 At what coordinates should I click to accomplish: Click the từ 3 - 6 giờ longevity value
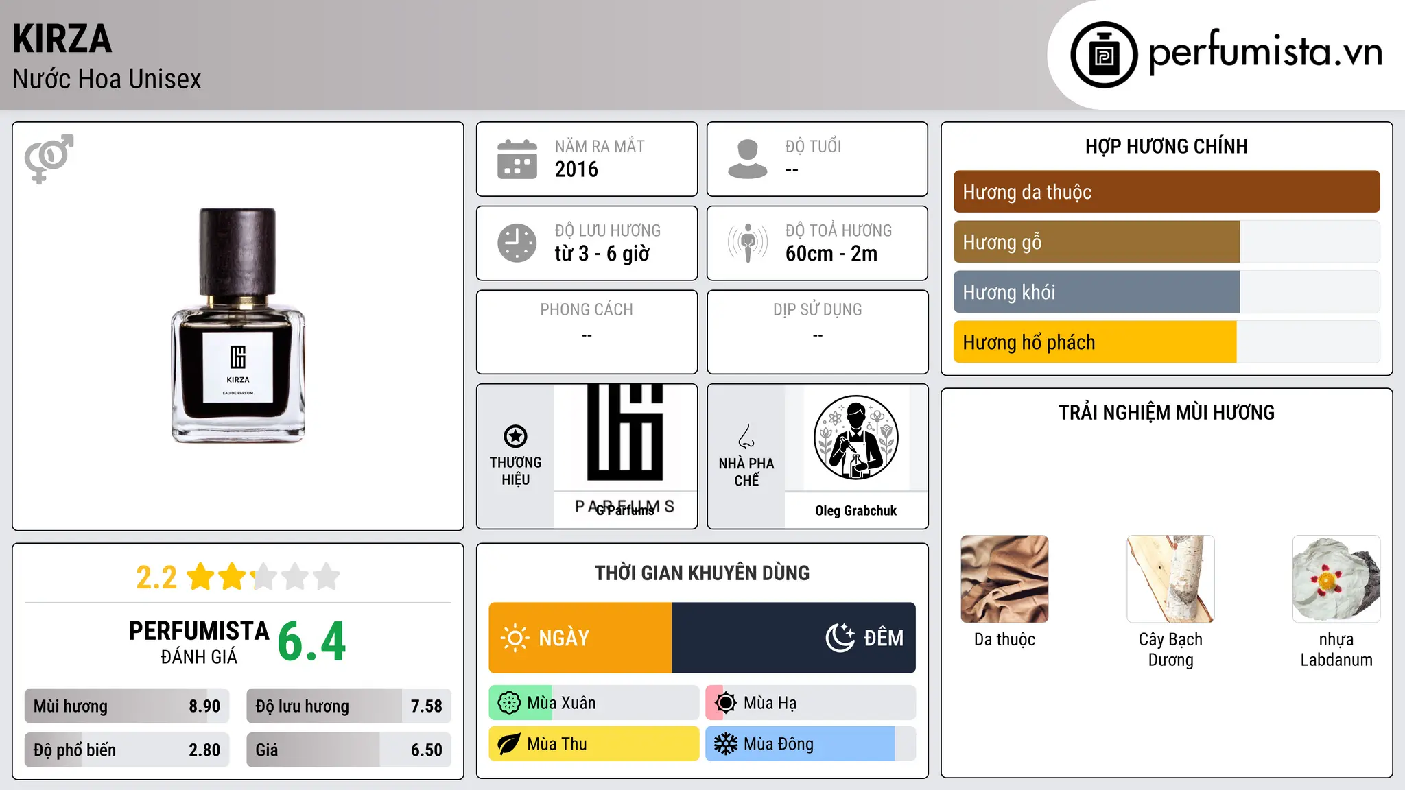(602, 254)
